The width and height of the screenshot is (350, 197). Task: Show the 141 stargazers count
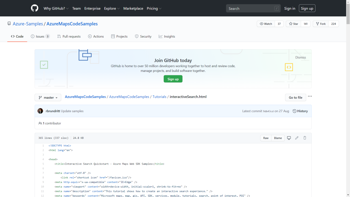306,24
